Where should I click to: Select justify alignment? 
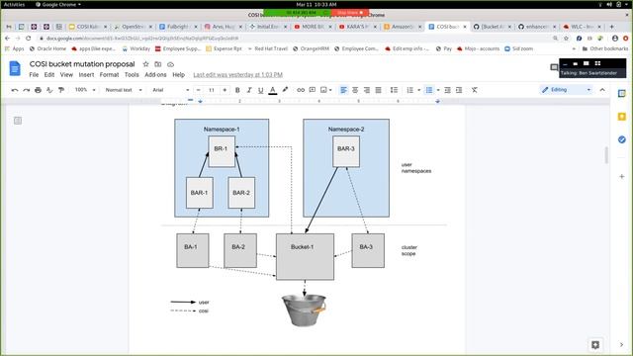pos(378,90)
